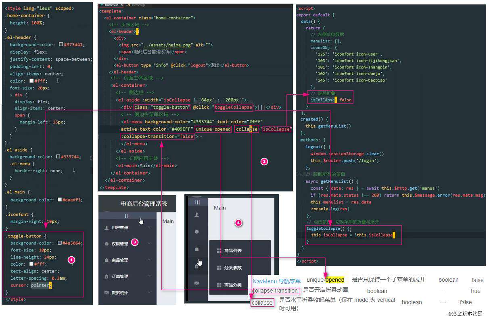
Task: Click the '.home-container {' selector line
Action: pos(27,16)
